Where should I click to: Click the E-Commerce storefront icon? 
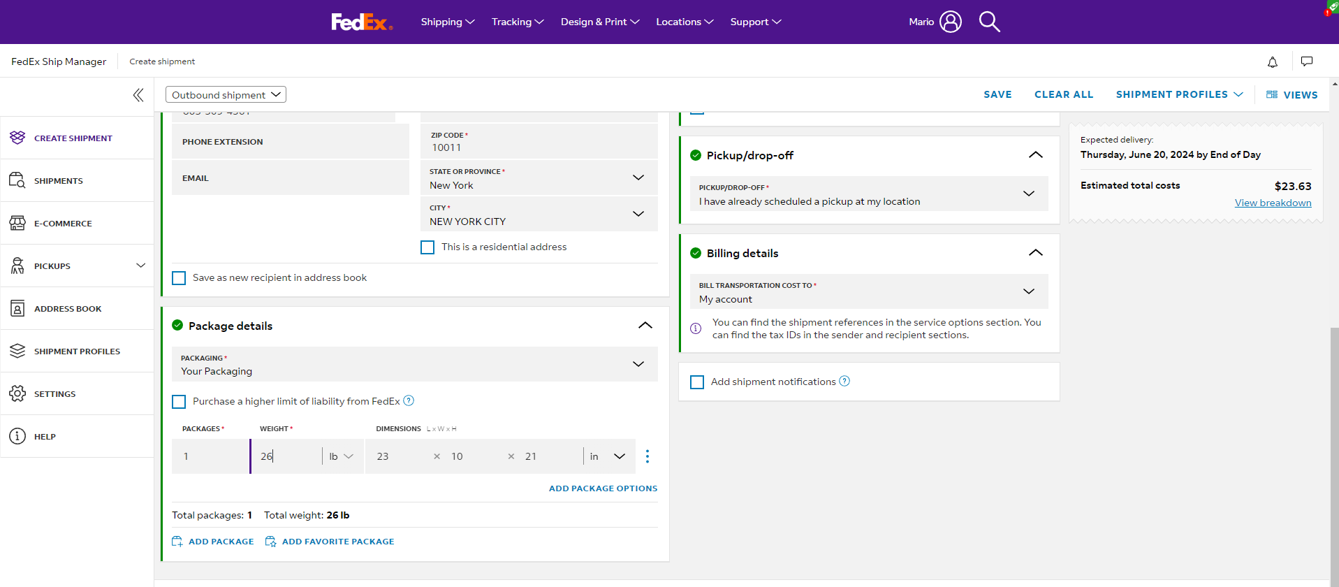pos(17,223)
